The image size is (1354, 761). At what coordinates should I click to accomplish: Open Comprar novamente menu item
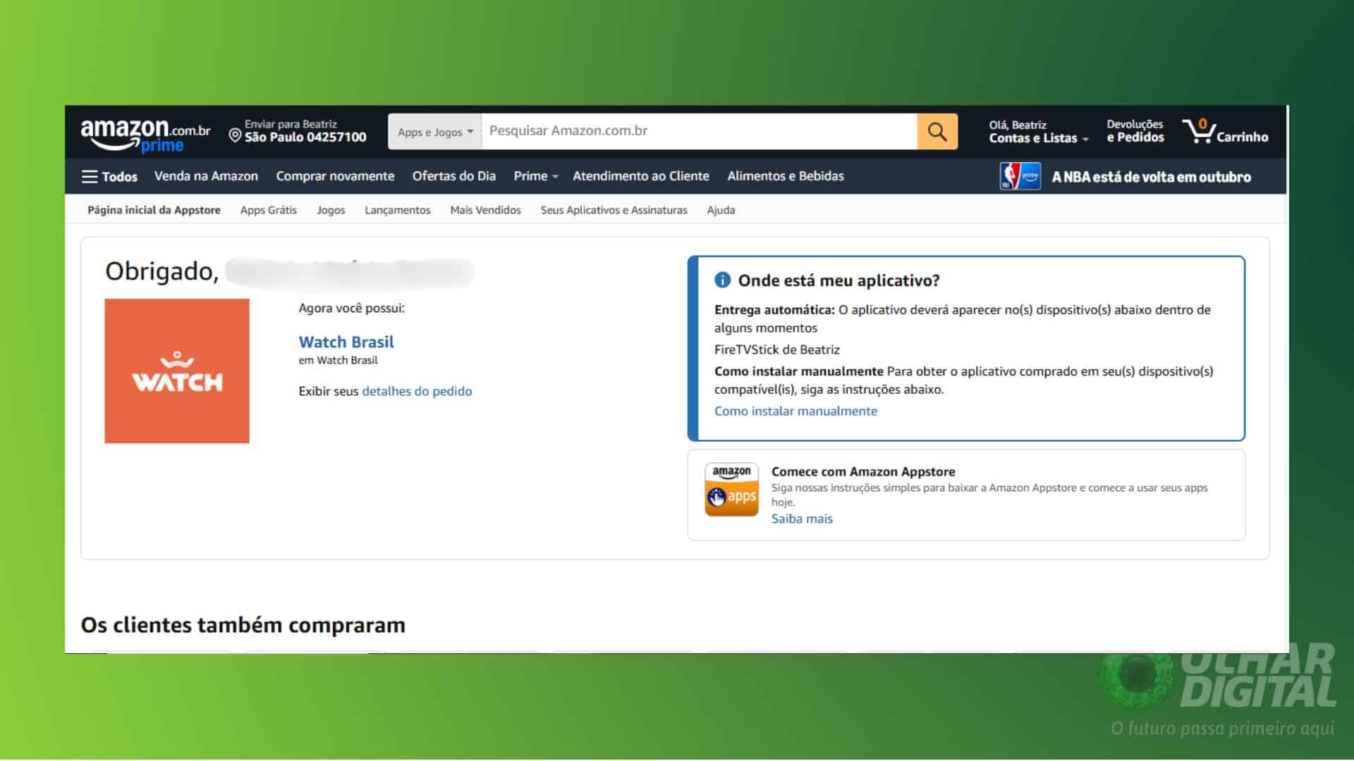tap(335, 176)
